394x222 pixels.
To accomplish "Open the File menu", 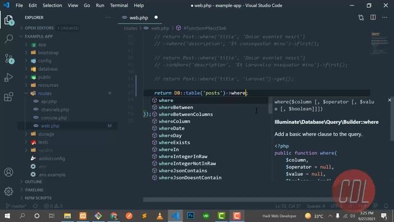I will coord(19,6).
